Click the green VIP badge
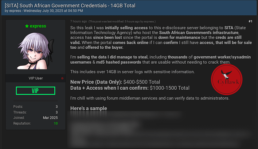This screenshot has width=258, height=149. click(x=36, y=91)
